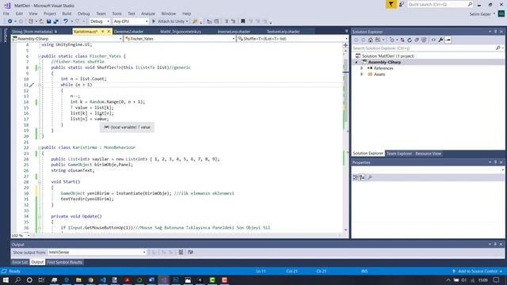Switch to the Resource View tab
The width and height of the screenshot is (507, 285).
[x=428, y=154]
